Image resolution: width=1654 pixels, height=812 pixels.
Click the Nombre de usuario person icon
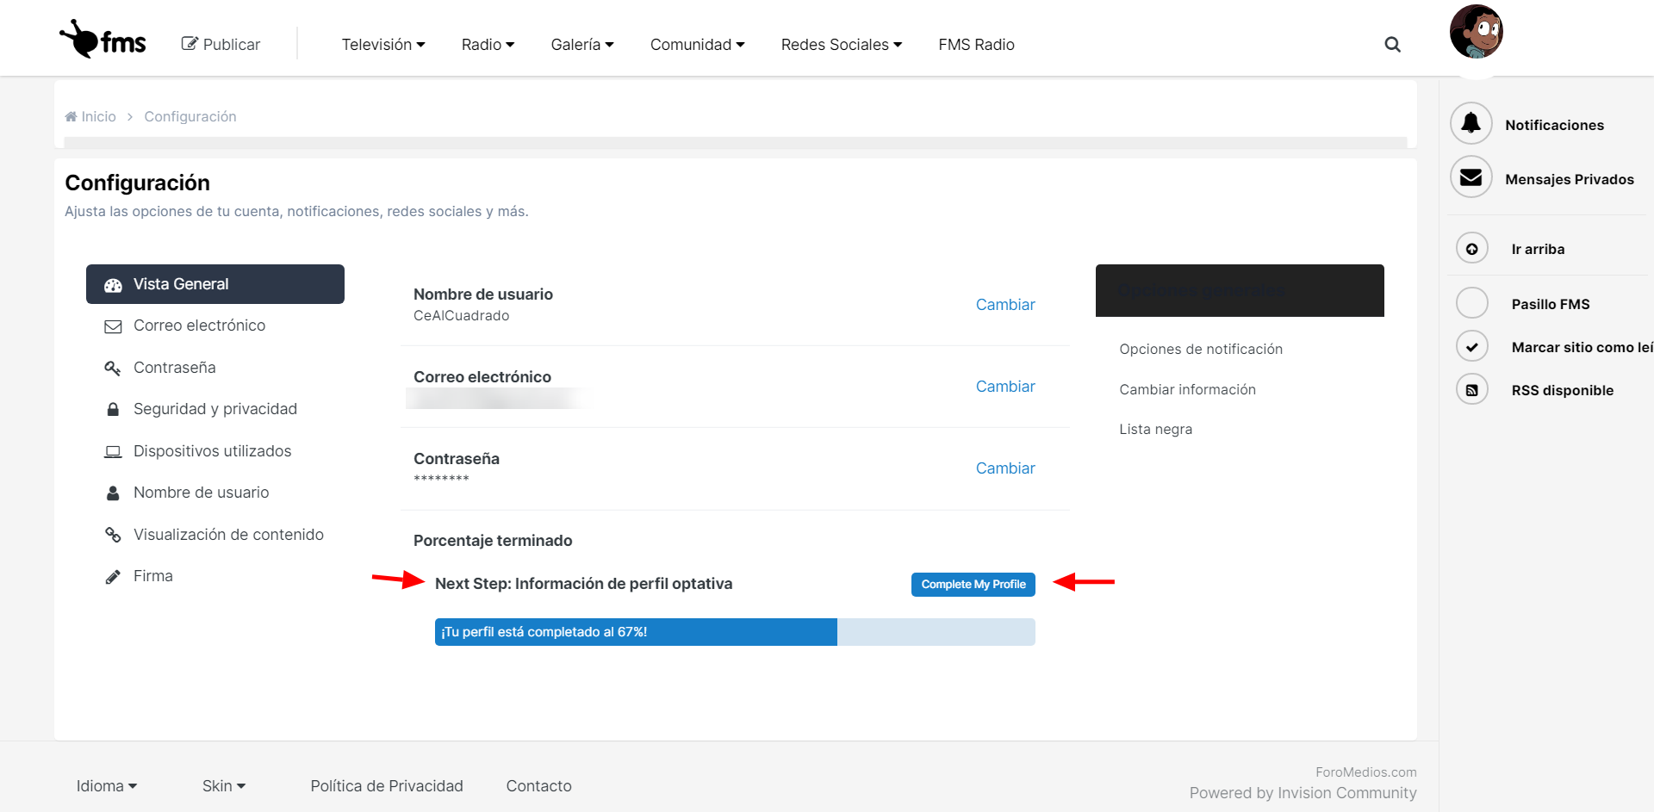tap(113, 493)
